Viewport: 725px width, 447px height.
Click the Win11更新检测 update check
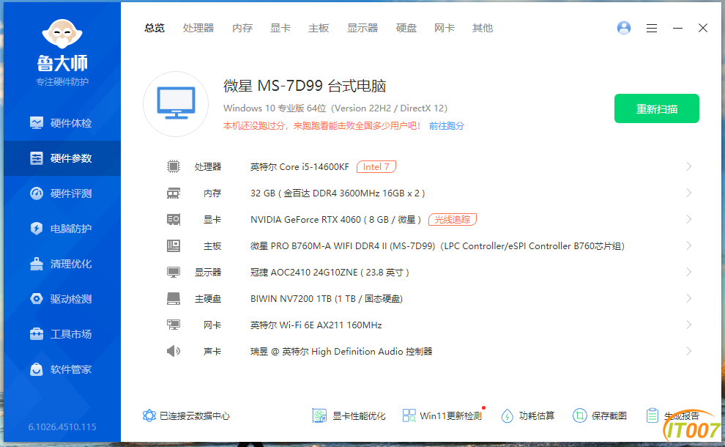coord(443,415)
